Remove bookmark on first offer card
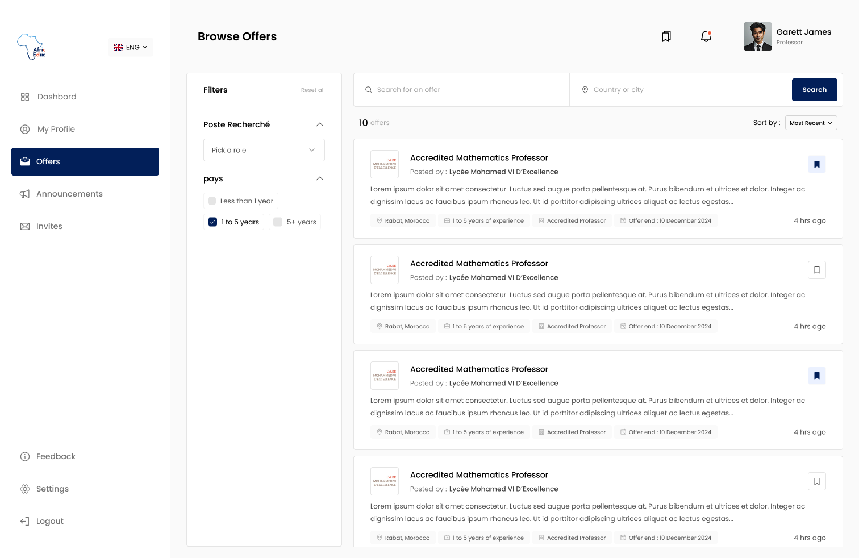Image resolution: width=859 pixels, height=558 pixels. tap(817, 164)
